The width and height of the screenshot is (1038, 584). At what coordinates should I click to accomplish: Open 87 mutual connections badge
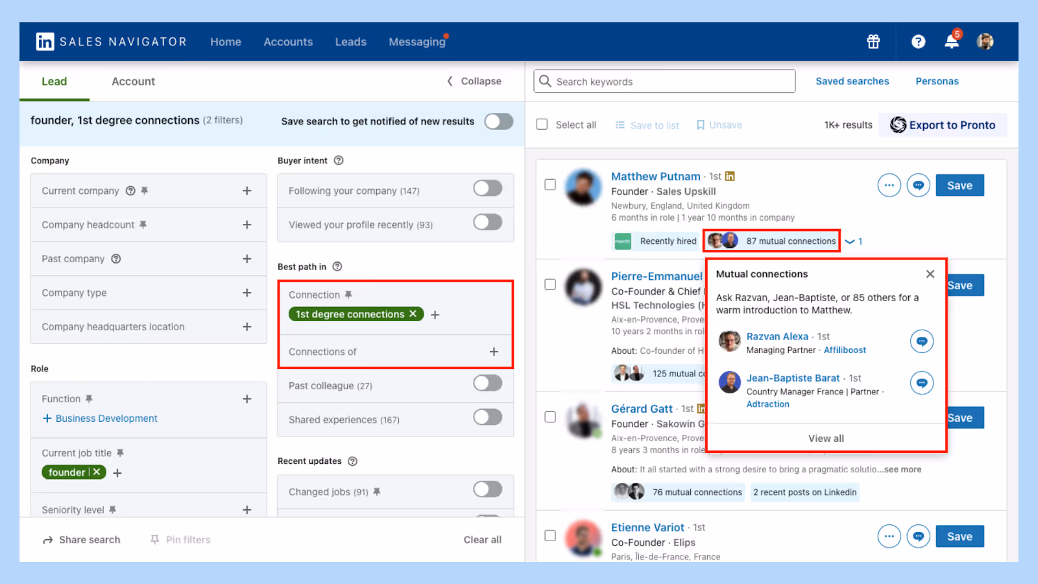pos(772,241)
